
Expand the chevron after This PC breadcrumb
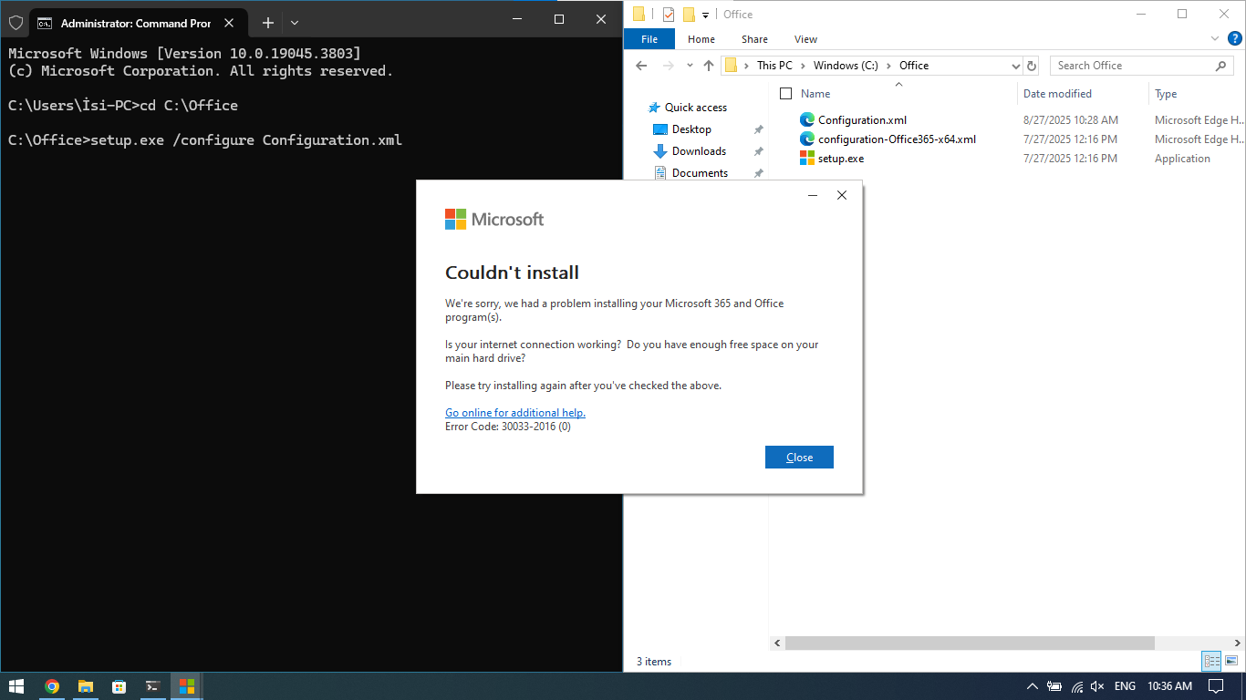(x=803, y=66)
